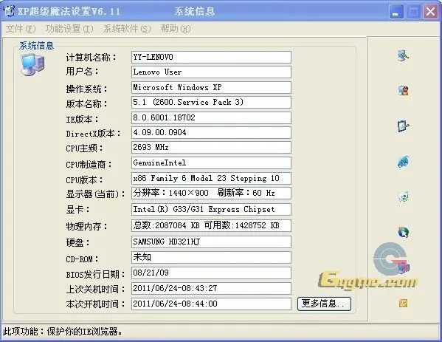Click the 硬盘 field showing SAMSUNG HD321HJ
The height and width of the screenshot is (342, 442).
211,242
